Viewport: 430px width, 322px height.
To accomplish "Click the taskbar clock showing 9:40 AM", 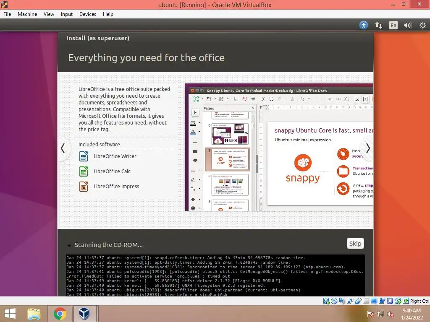I will pos(412,314).
